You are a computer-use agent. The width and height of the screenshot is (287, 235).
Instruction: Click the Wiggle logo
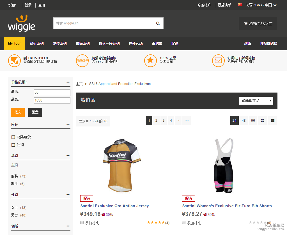point(22,23)
